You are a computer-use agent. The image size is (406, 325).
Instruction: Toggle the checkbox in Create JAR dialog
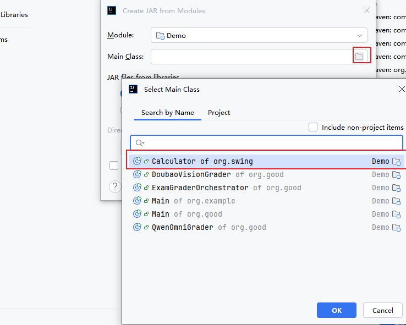click(x=114, y=166)
